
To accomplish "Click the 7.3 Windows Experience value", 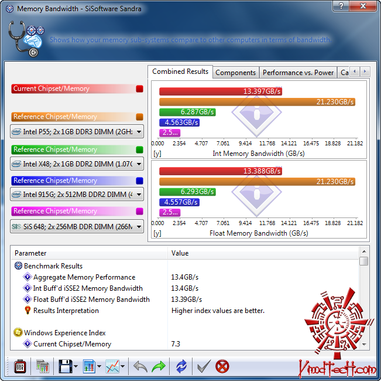I will point(176,344).
